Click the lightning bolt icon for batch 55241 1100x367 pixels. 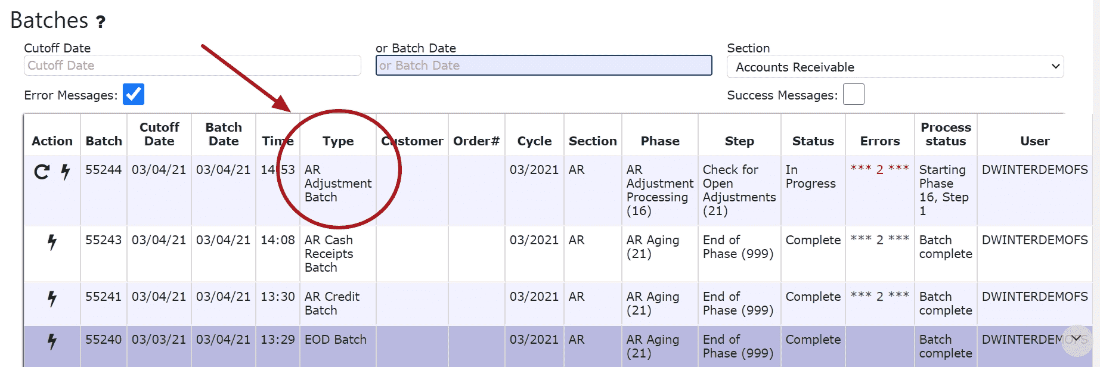[x=52, y=298]
